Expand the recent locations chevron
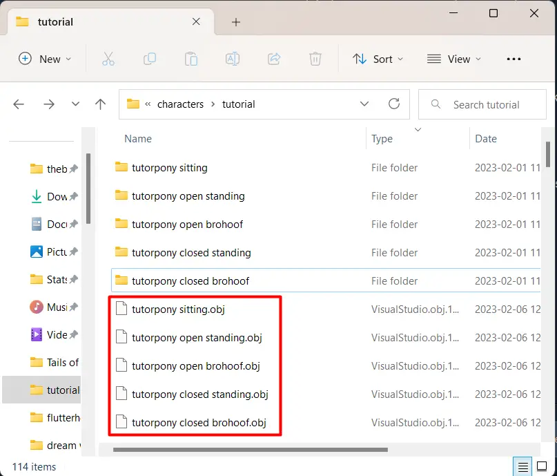This screenshot has height=476, width=557. click(x=75, y=104)
